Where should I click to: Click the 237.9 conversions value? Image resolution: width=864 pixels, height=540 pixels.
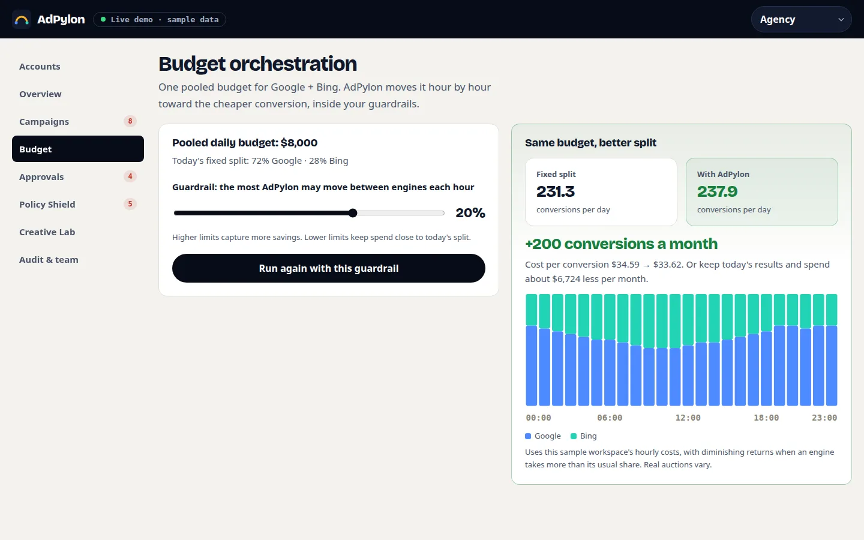tap(717, 191)
